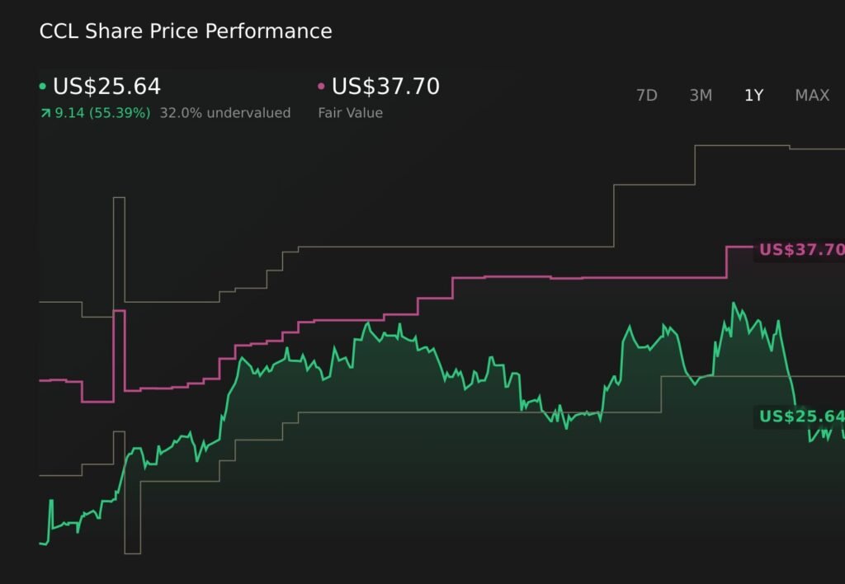The height and width of the screenshot is (584, 845).
Task: Click the peak of the green price line
Action: pyautogui.click(x=734, y=304)
